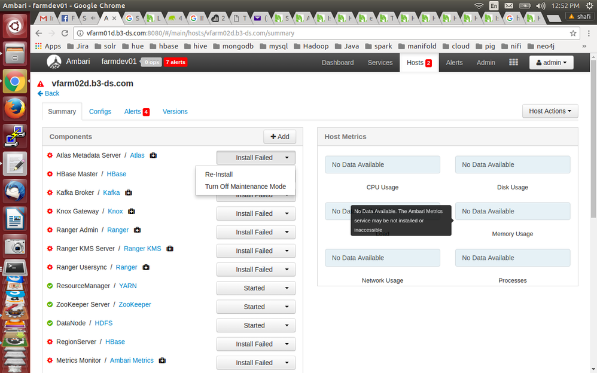Expand the Host Actions dropdown
Image resolution: width=597 pixels, height=373 pixels.
pos(550,111)
